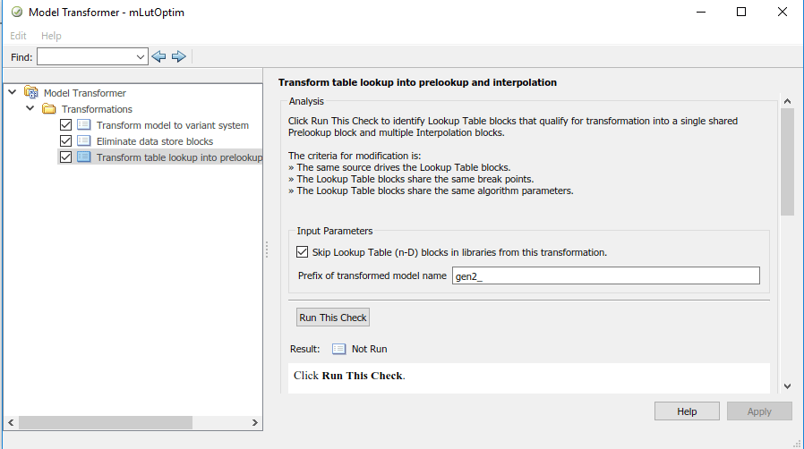Collapse the Transformations folder
The width and height of the screenshot is (804, 449).
(30, 108)
